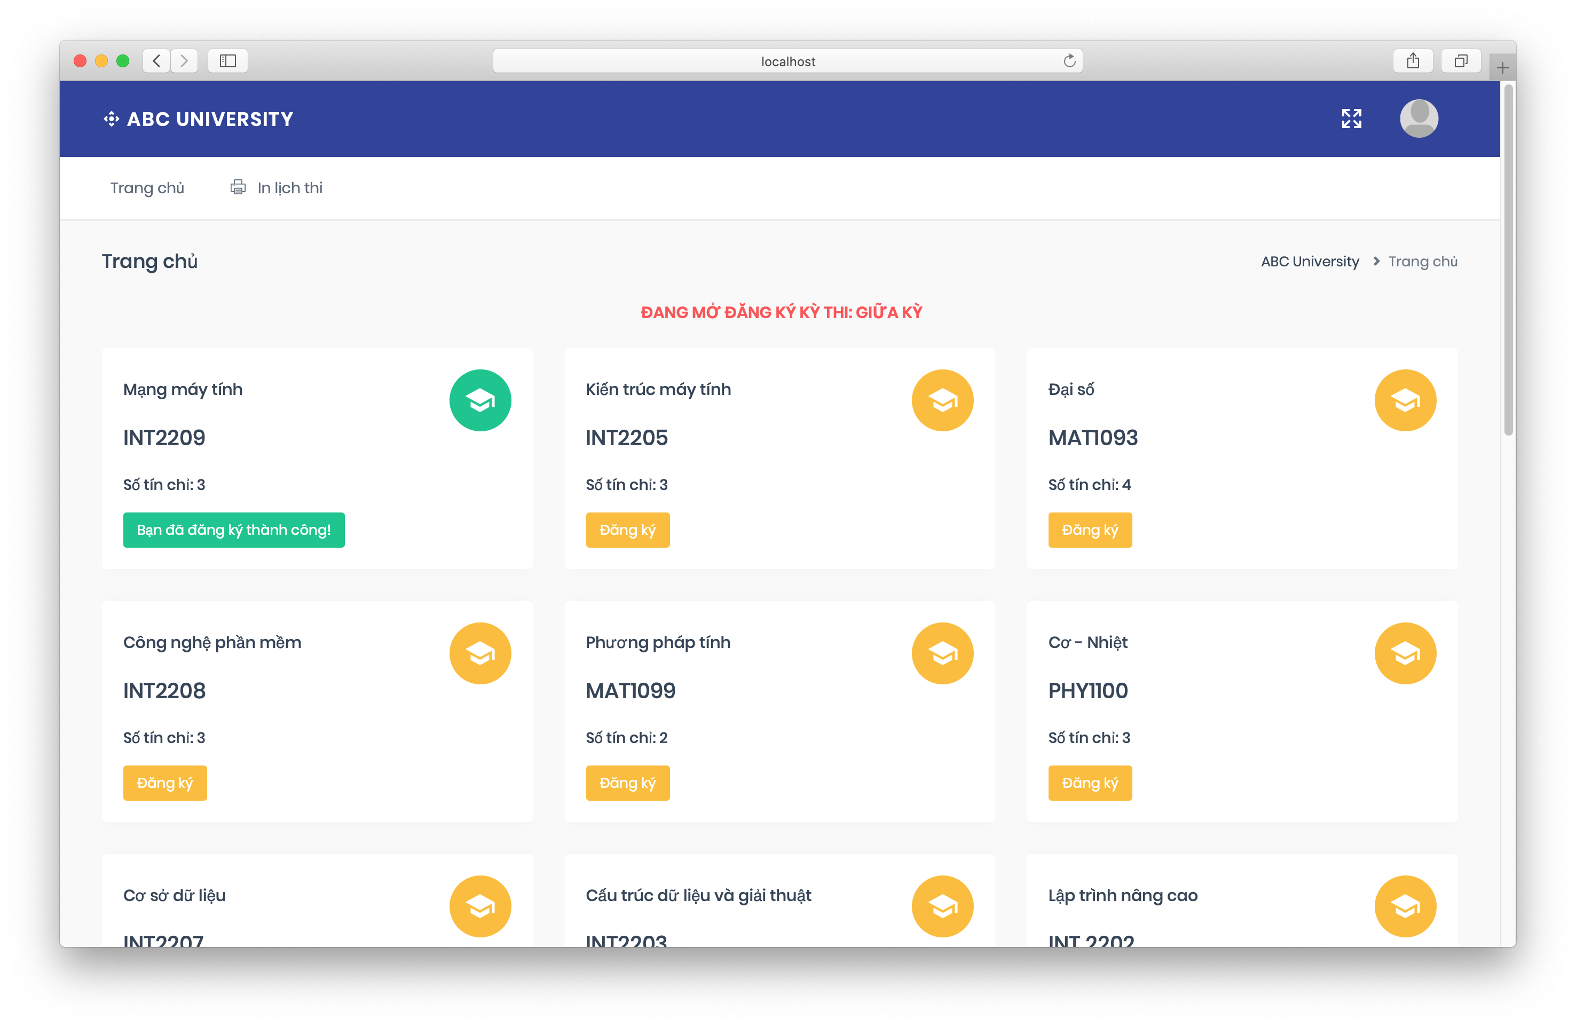Click graduation cap icon on Công nghệ phần mềm
The width and height of the screenshot is (1576, 1026).
click(480, 653)
